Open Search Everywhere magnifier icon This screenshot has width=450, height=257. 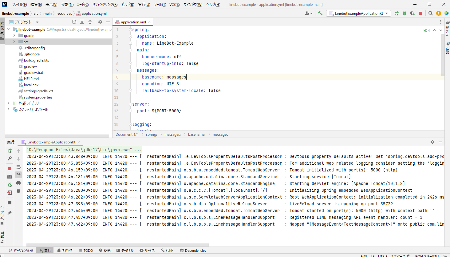(431, 13)
